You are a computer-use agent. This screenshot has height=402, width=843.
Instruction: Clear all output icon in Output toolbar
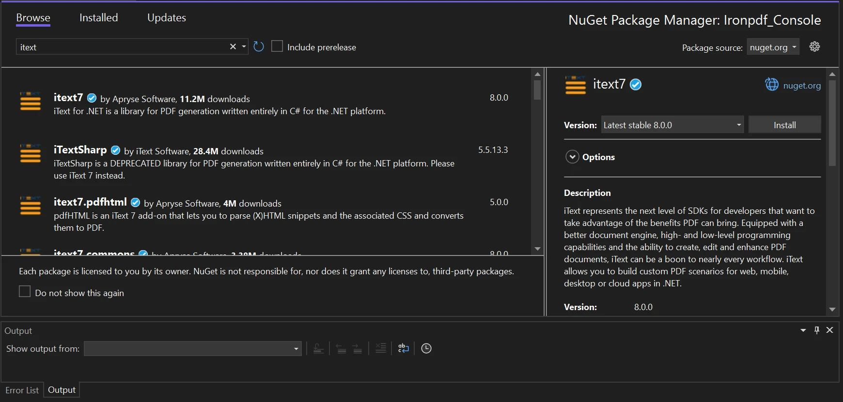[x=381, y=348]
